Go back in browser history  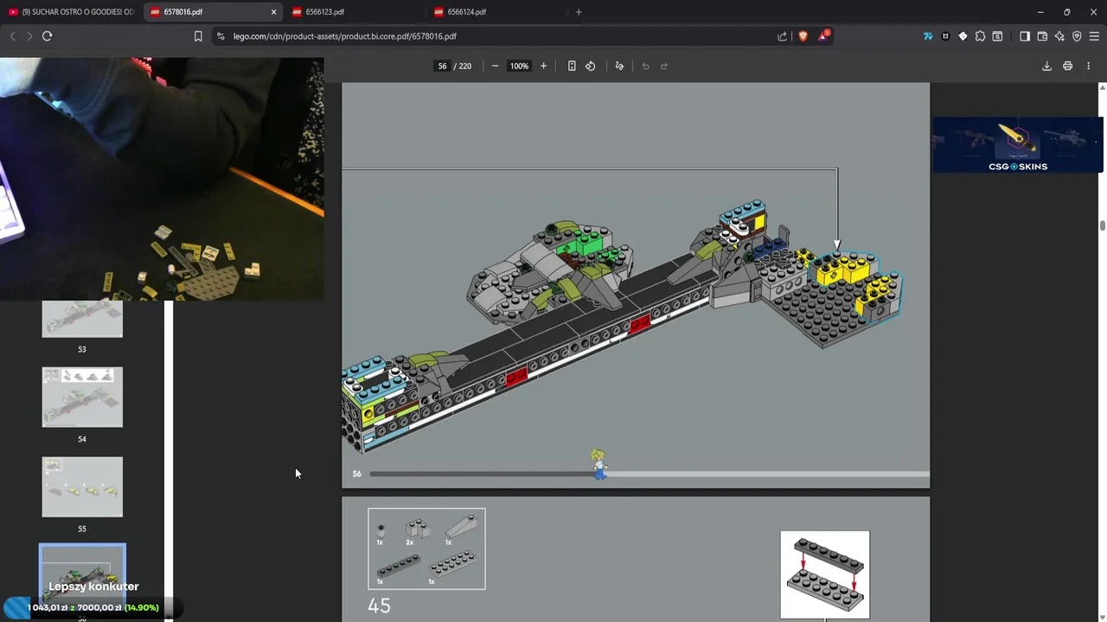[12, 36]
